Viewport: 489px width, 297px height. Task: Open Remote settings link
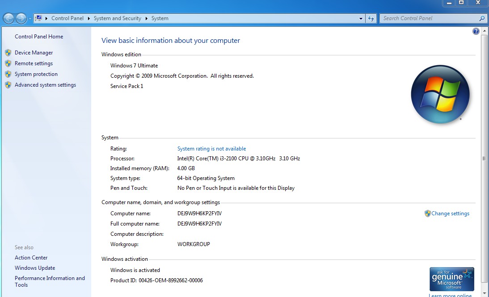pyautogui.click(x=34, y=63)
